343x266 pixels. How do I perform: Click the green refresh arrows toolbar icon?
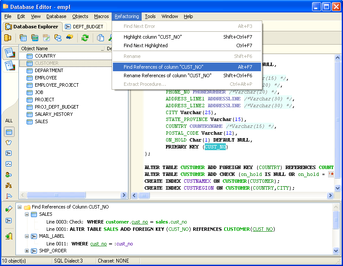tap(85, 38)
